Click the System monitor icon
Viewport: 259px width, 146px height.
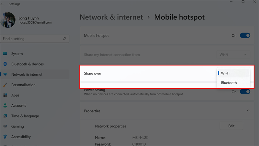click(5, 54)
